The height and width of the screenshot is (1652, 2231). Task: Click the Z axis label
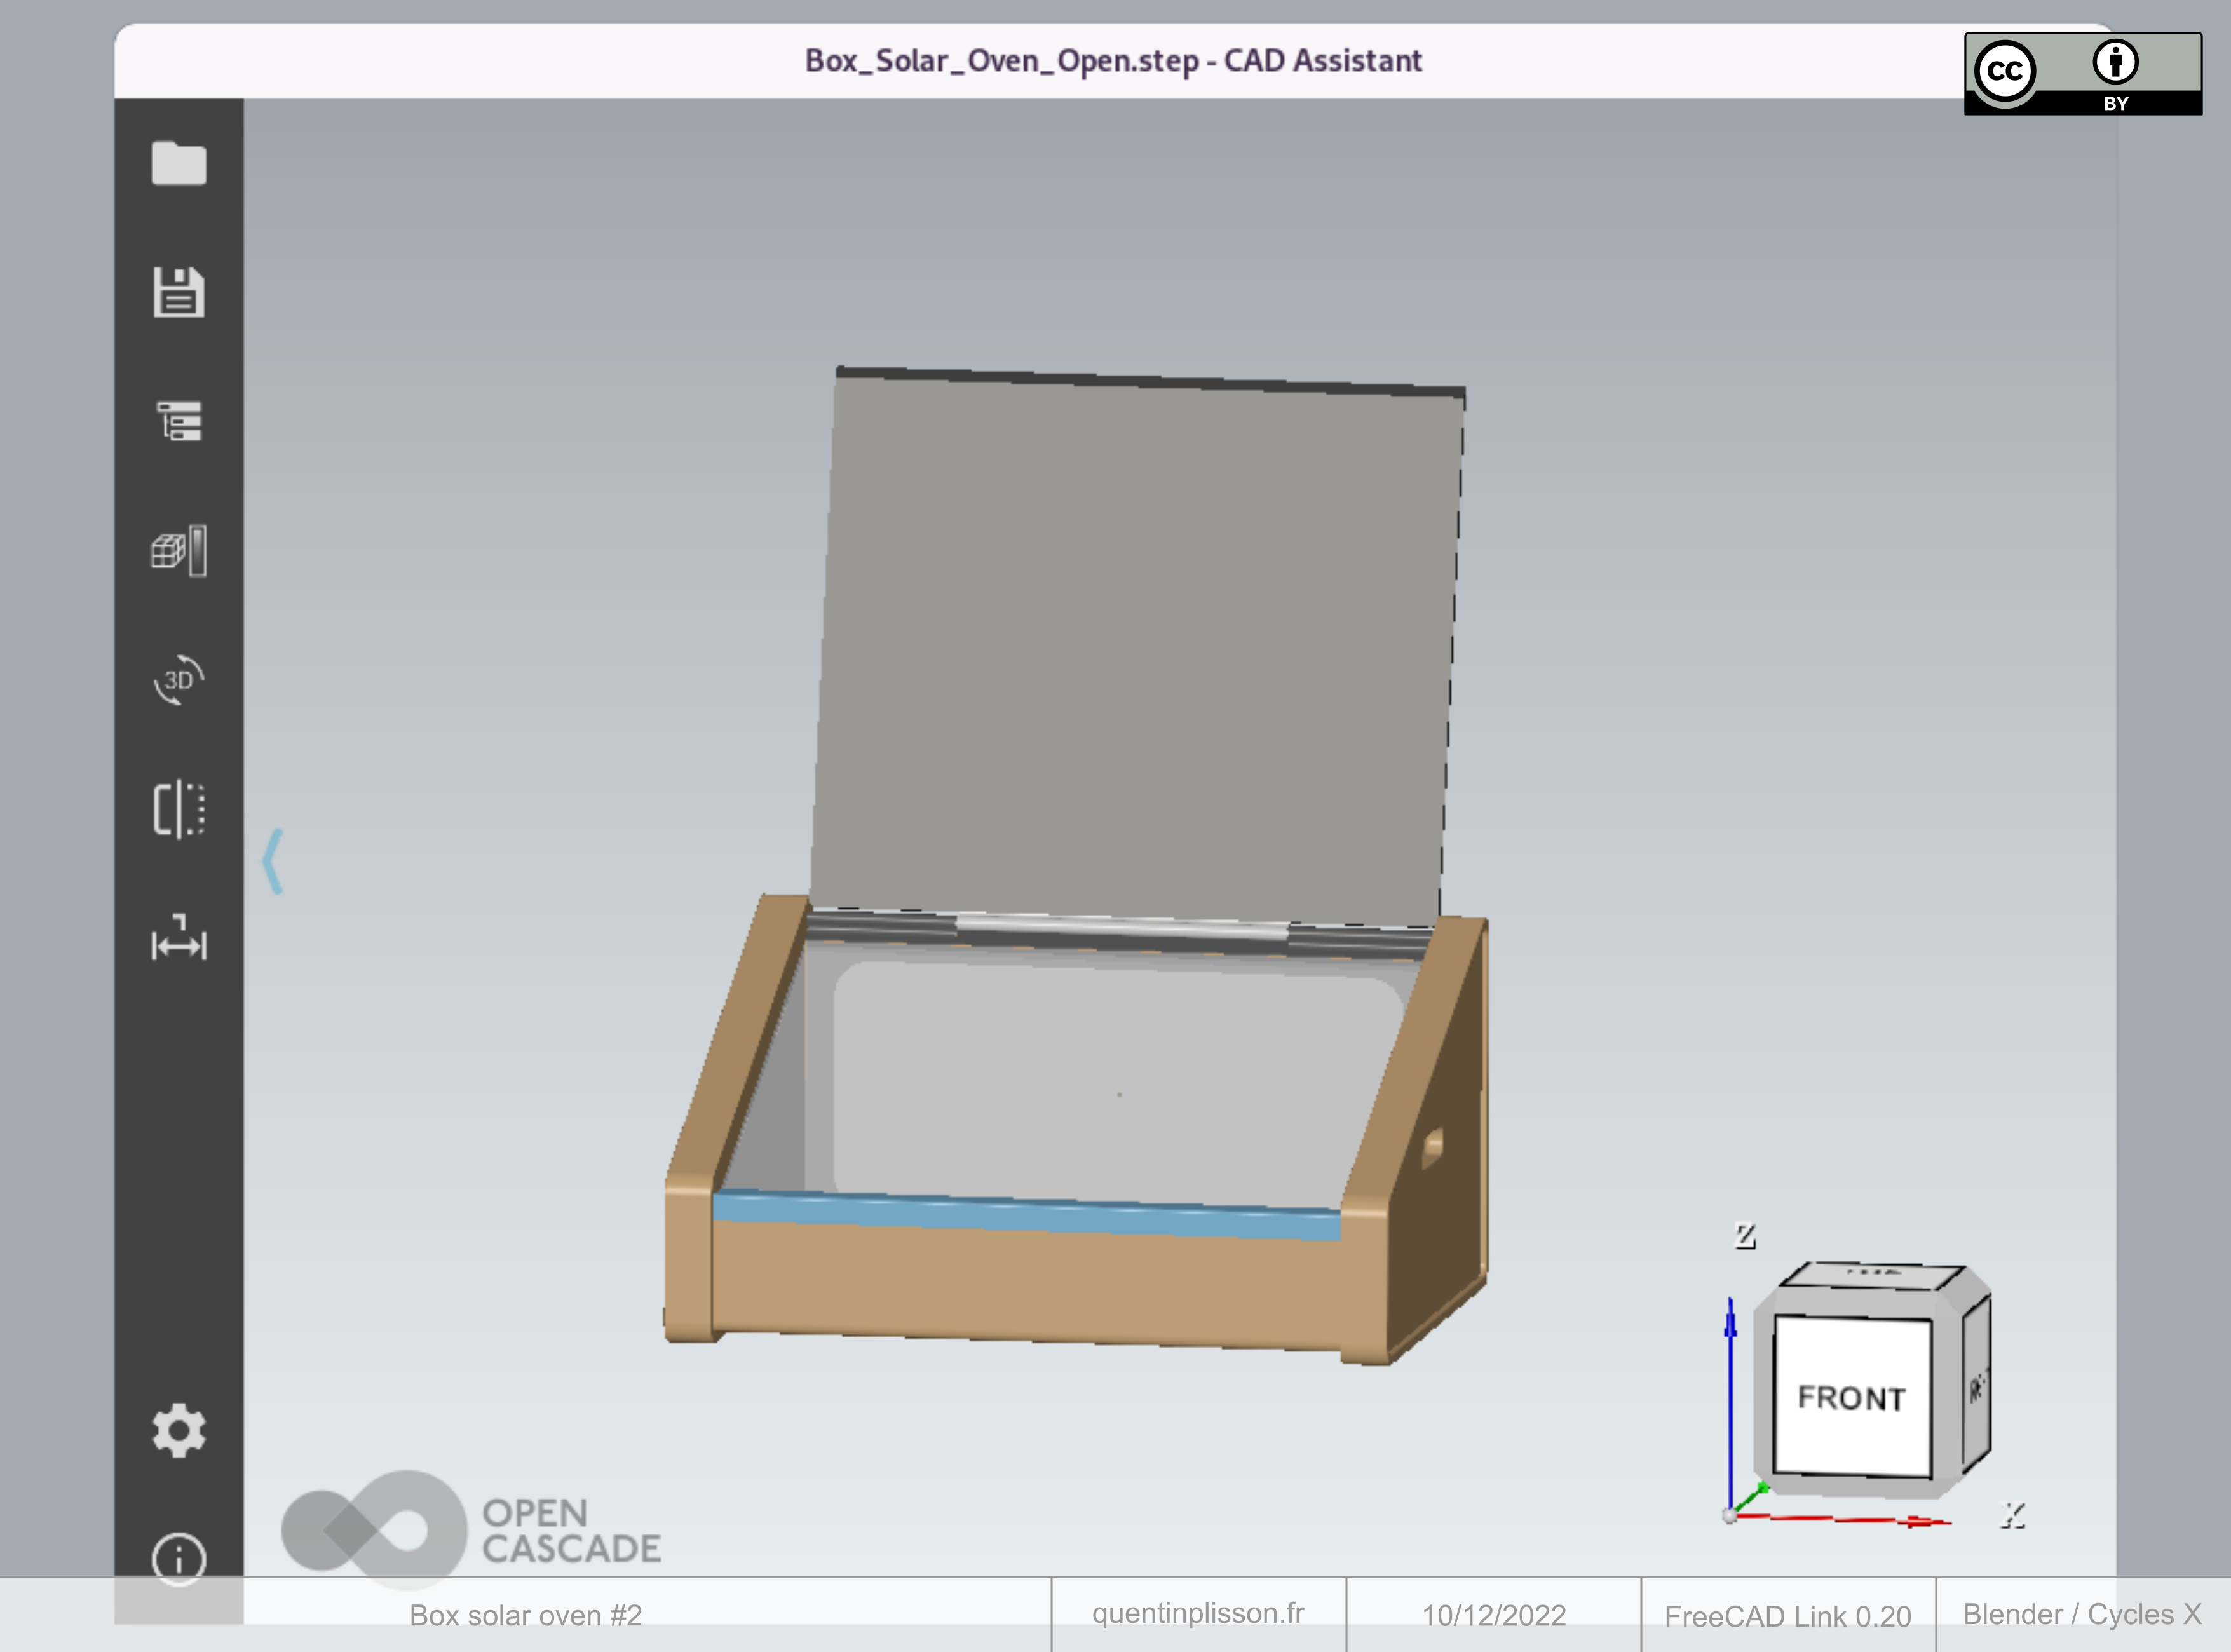pyautogui.click(x=1745, y=1236)
